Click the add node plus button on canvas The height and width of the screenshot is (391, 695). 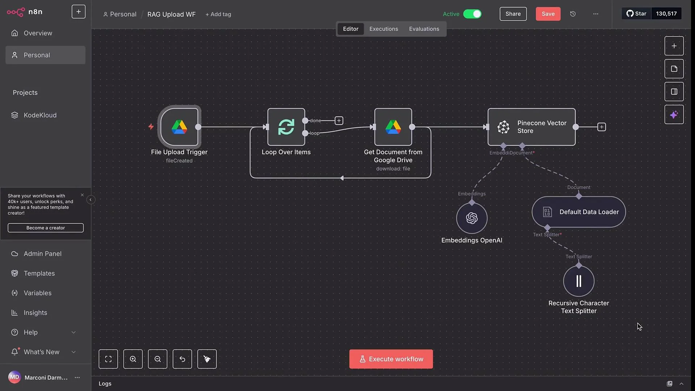pyautogui.click(x=674, y=46)
